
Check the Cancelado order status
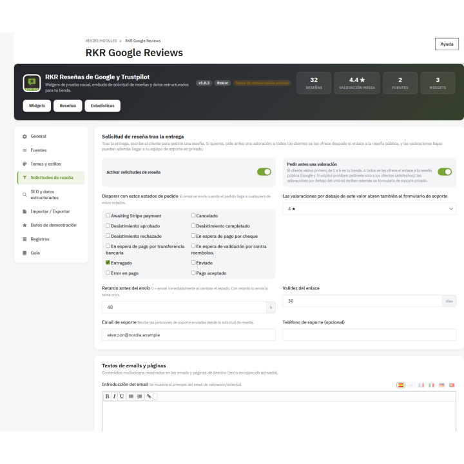tap(193, 215)
